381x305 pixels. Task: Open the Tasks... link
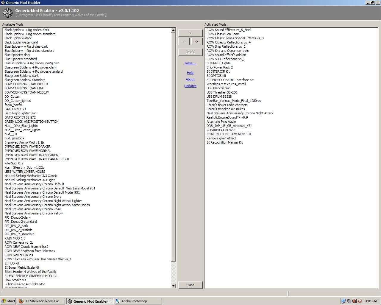click(190, 63)
